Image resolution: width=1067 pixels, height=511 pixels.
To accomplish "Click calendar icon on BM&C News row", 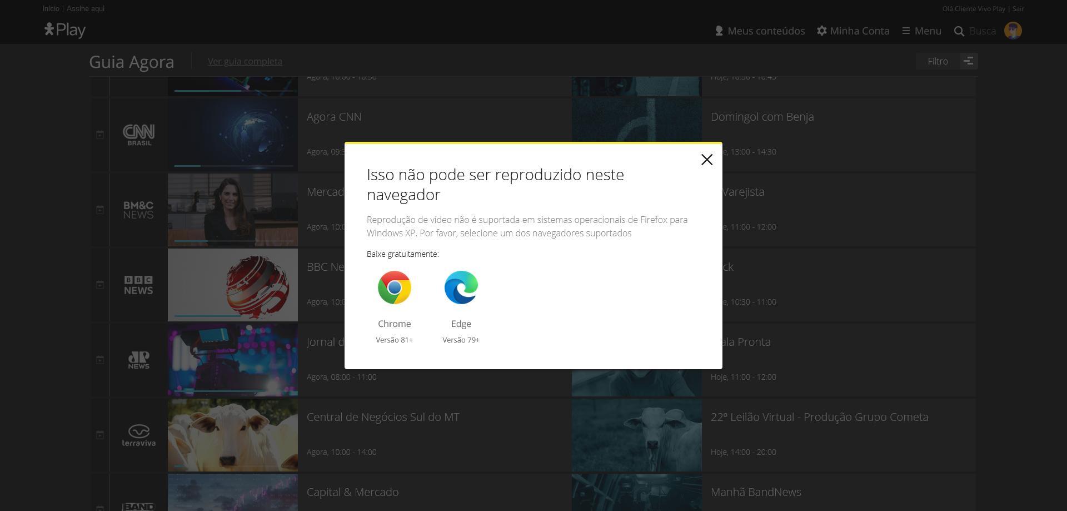I will coord(100,210).
